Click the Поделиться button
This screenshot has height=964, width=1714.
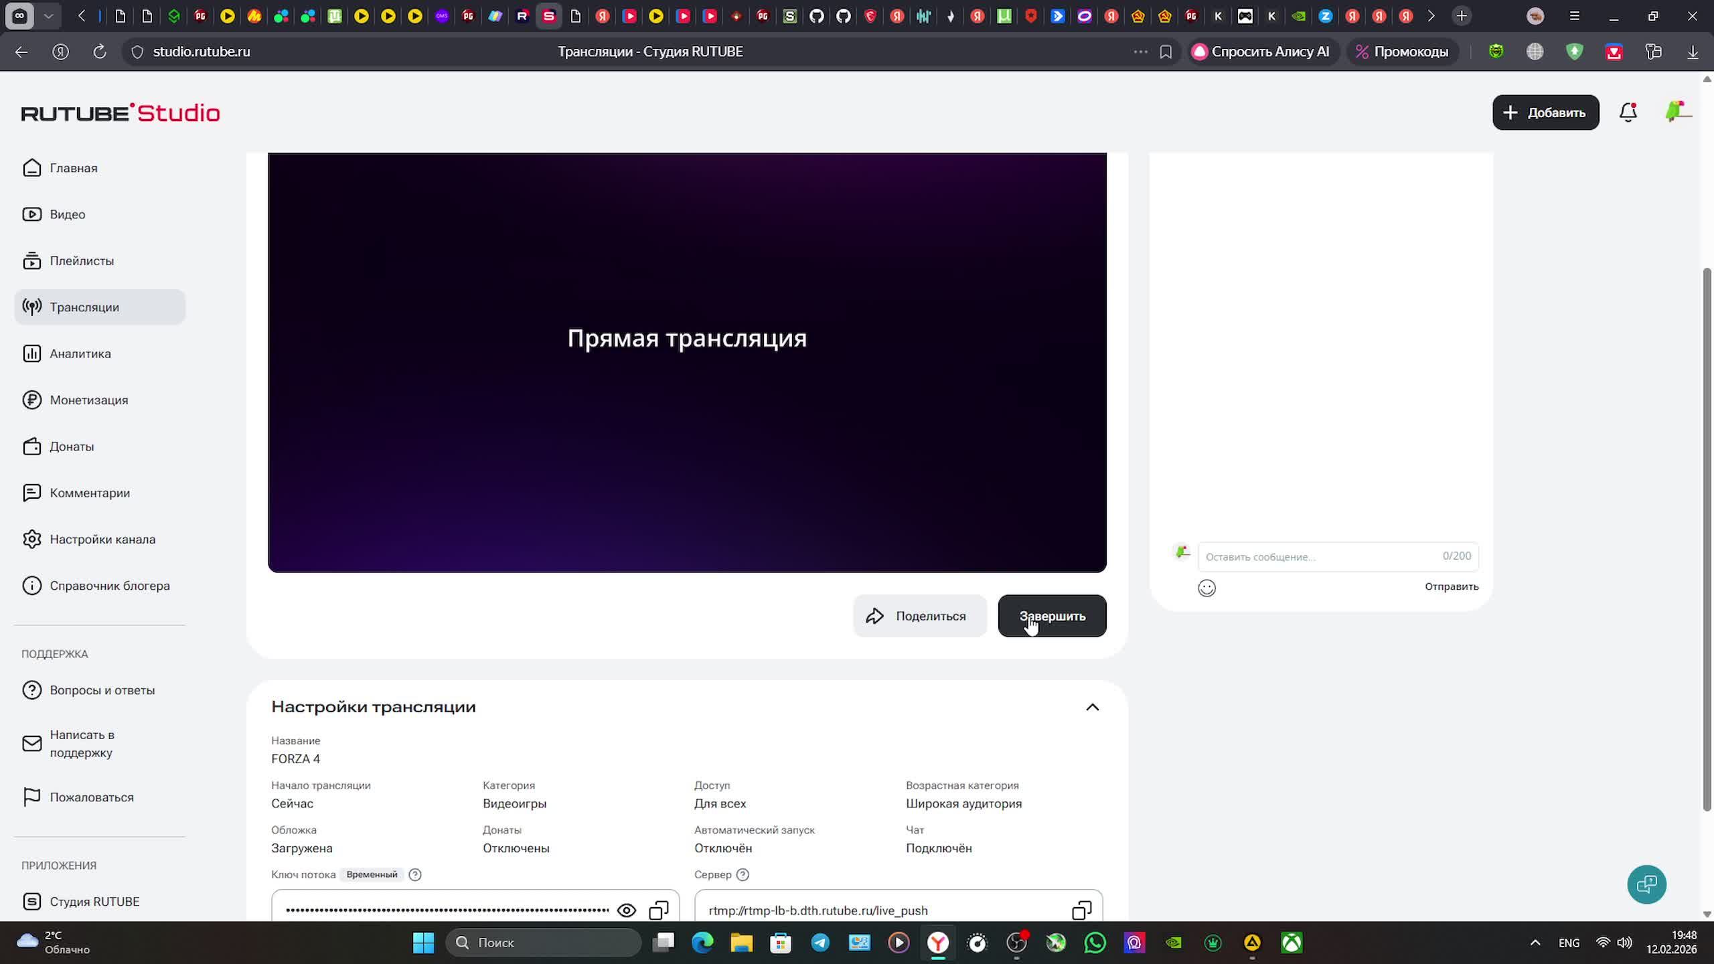[919, 616]
